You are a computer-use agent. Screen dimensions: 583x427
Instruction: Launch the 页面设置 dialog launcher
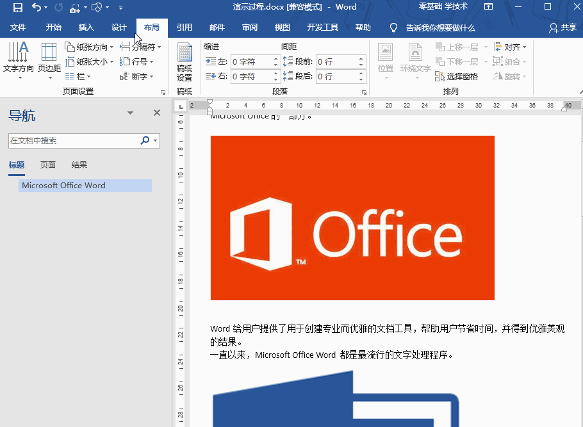pyautogui.click(x=163, y=92)
